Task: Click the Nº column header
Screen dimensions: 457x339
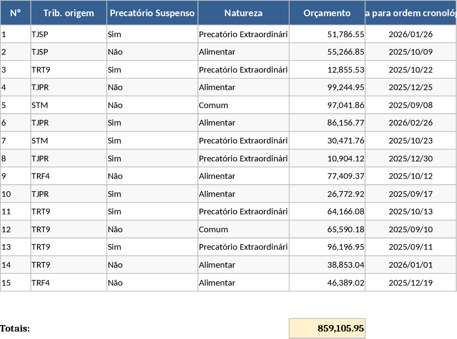Action: (x=15, y=13)
